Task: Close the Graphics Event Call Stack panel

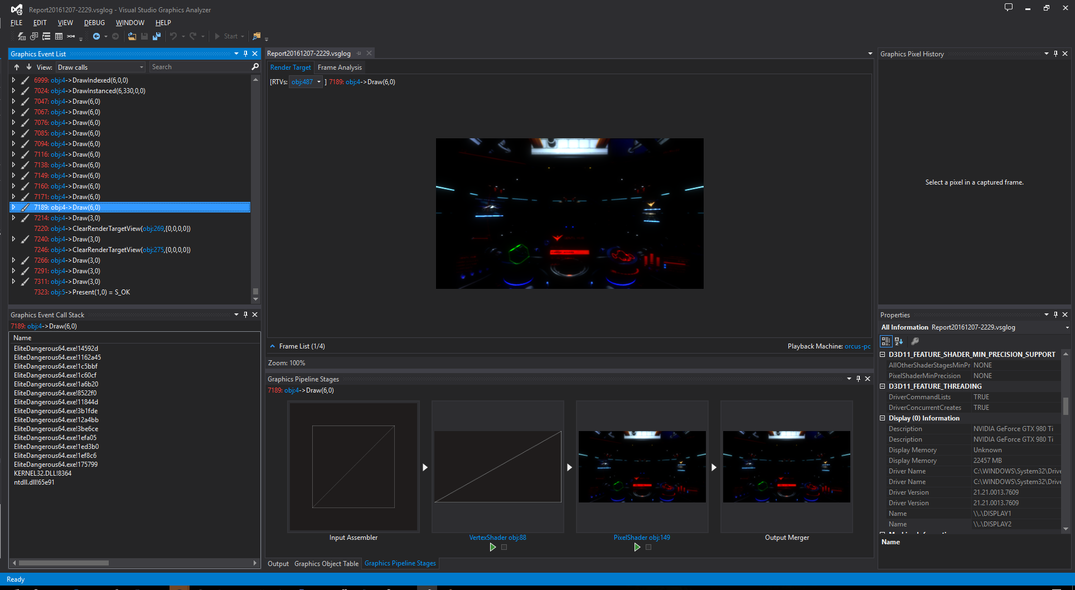Action: pyautogui.click(x=255, y=315)
